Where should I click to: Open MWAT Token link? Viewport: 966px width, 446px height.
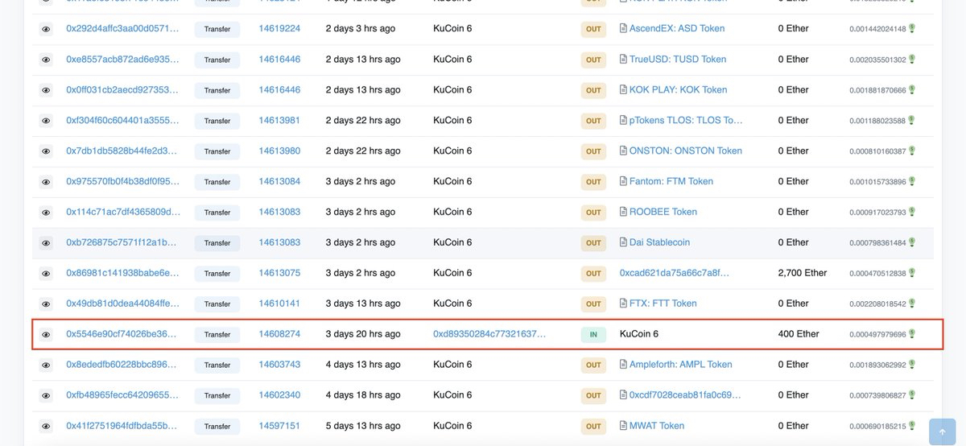click(657, 426)
